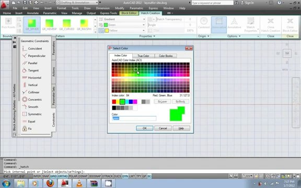Viewport: 301px width, 188px height.
Task: Click the Color name input field
Action: [x=134, y=119]
